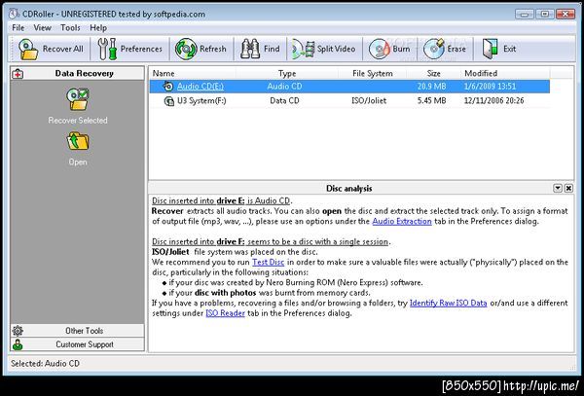Sort list by Modified column header
The image size is (584, 396).
504,73
